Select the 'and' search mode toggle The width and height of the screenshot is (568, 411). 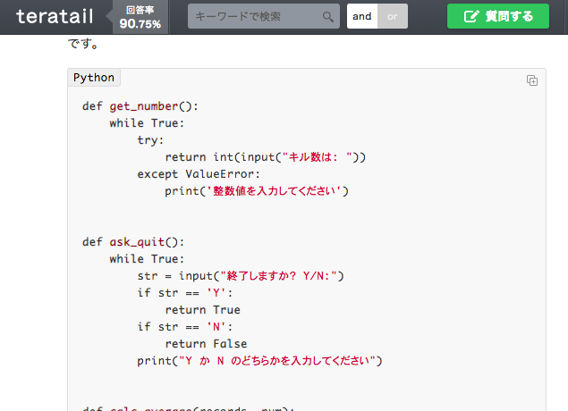pos(362,16)
